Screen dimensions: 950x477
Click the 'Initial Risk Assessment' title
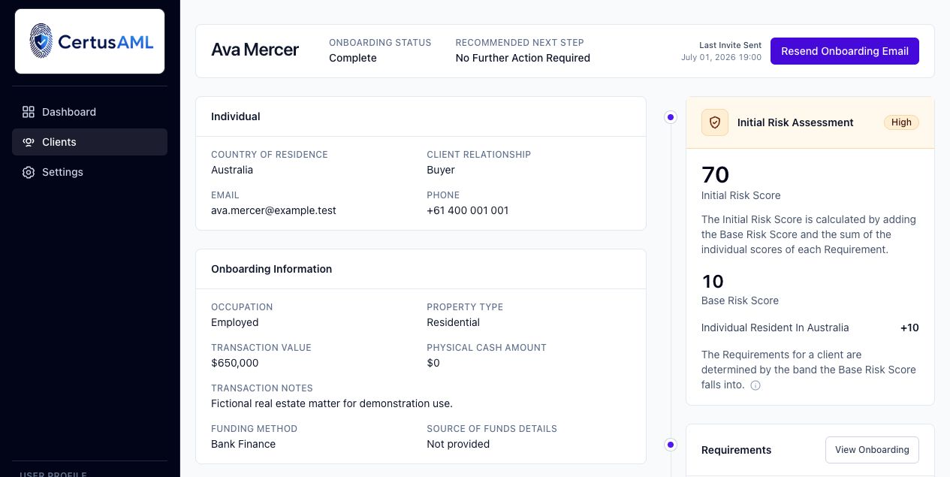point(795,122)
